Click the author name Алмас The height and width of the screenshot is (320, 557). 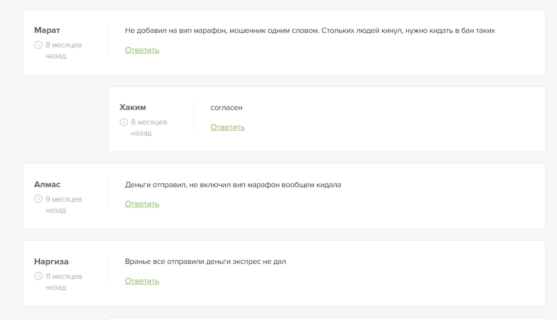click(x=47, y=185)
